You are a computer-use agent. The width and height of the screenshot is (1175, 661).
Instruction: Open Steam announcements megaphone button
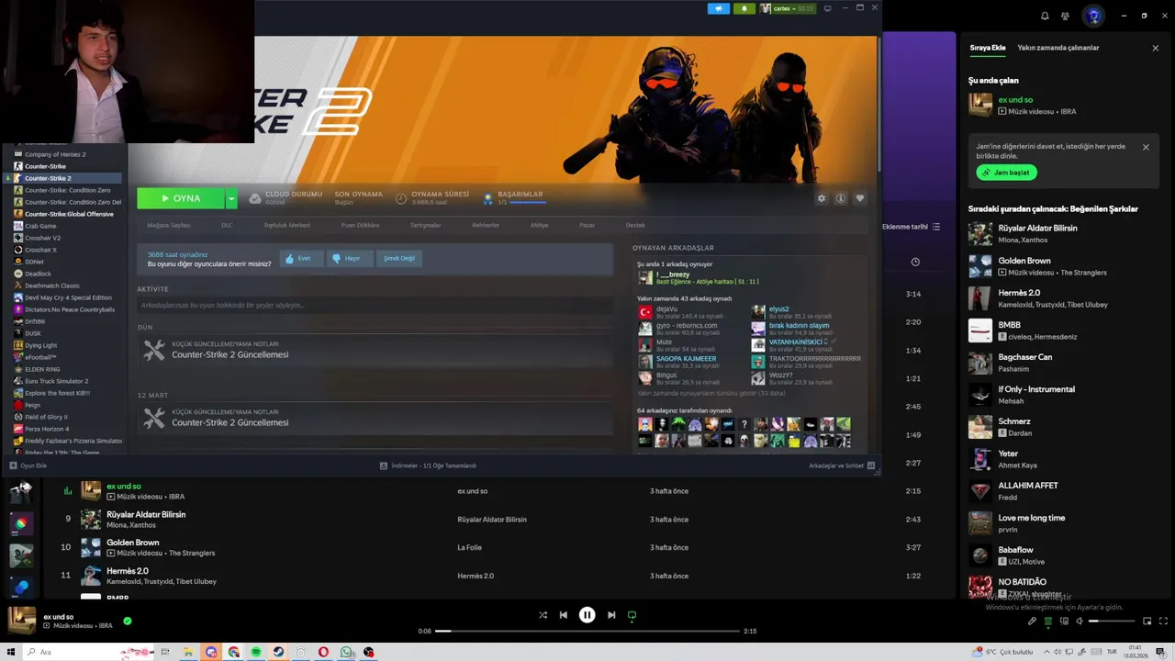(719, 8)
